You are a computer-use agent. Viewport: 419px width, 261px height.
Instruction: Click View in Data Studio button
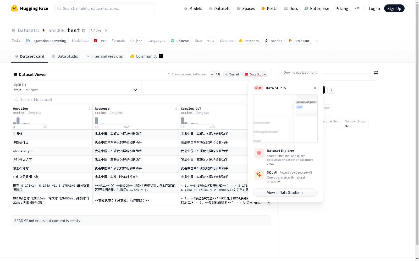click(285, 193)
